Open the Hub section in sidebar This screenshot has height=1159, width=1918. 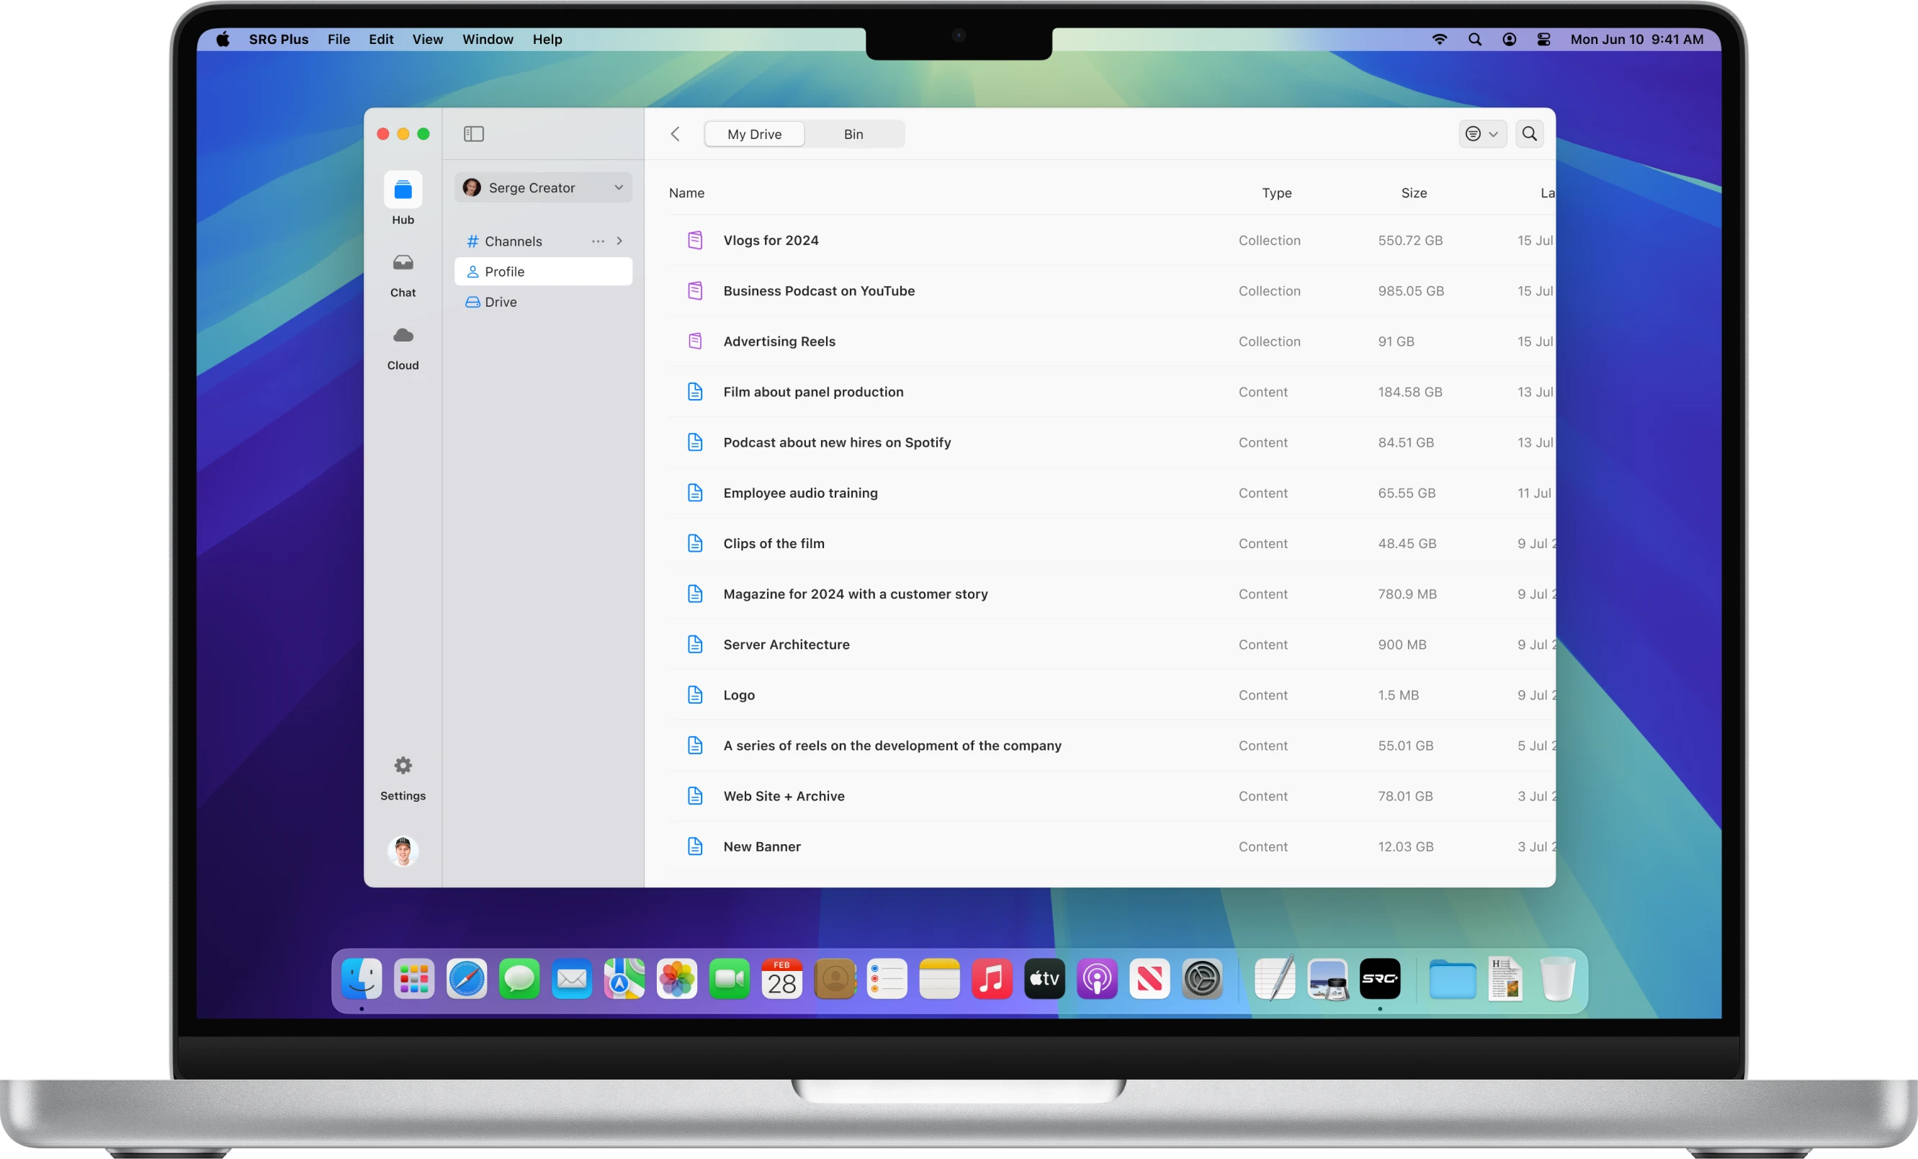coord(403,199)
